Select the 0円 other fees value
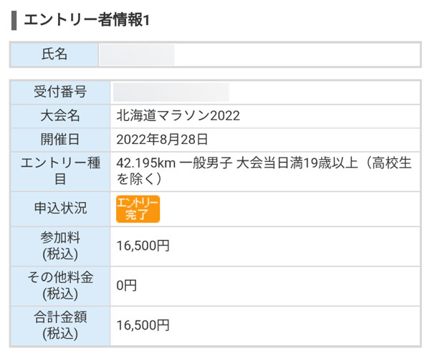This screenshot has width=430, height=351. [126, 286]
